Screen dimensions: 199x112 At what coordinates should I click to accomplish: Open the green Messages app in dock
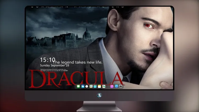coord(78,87)
